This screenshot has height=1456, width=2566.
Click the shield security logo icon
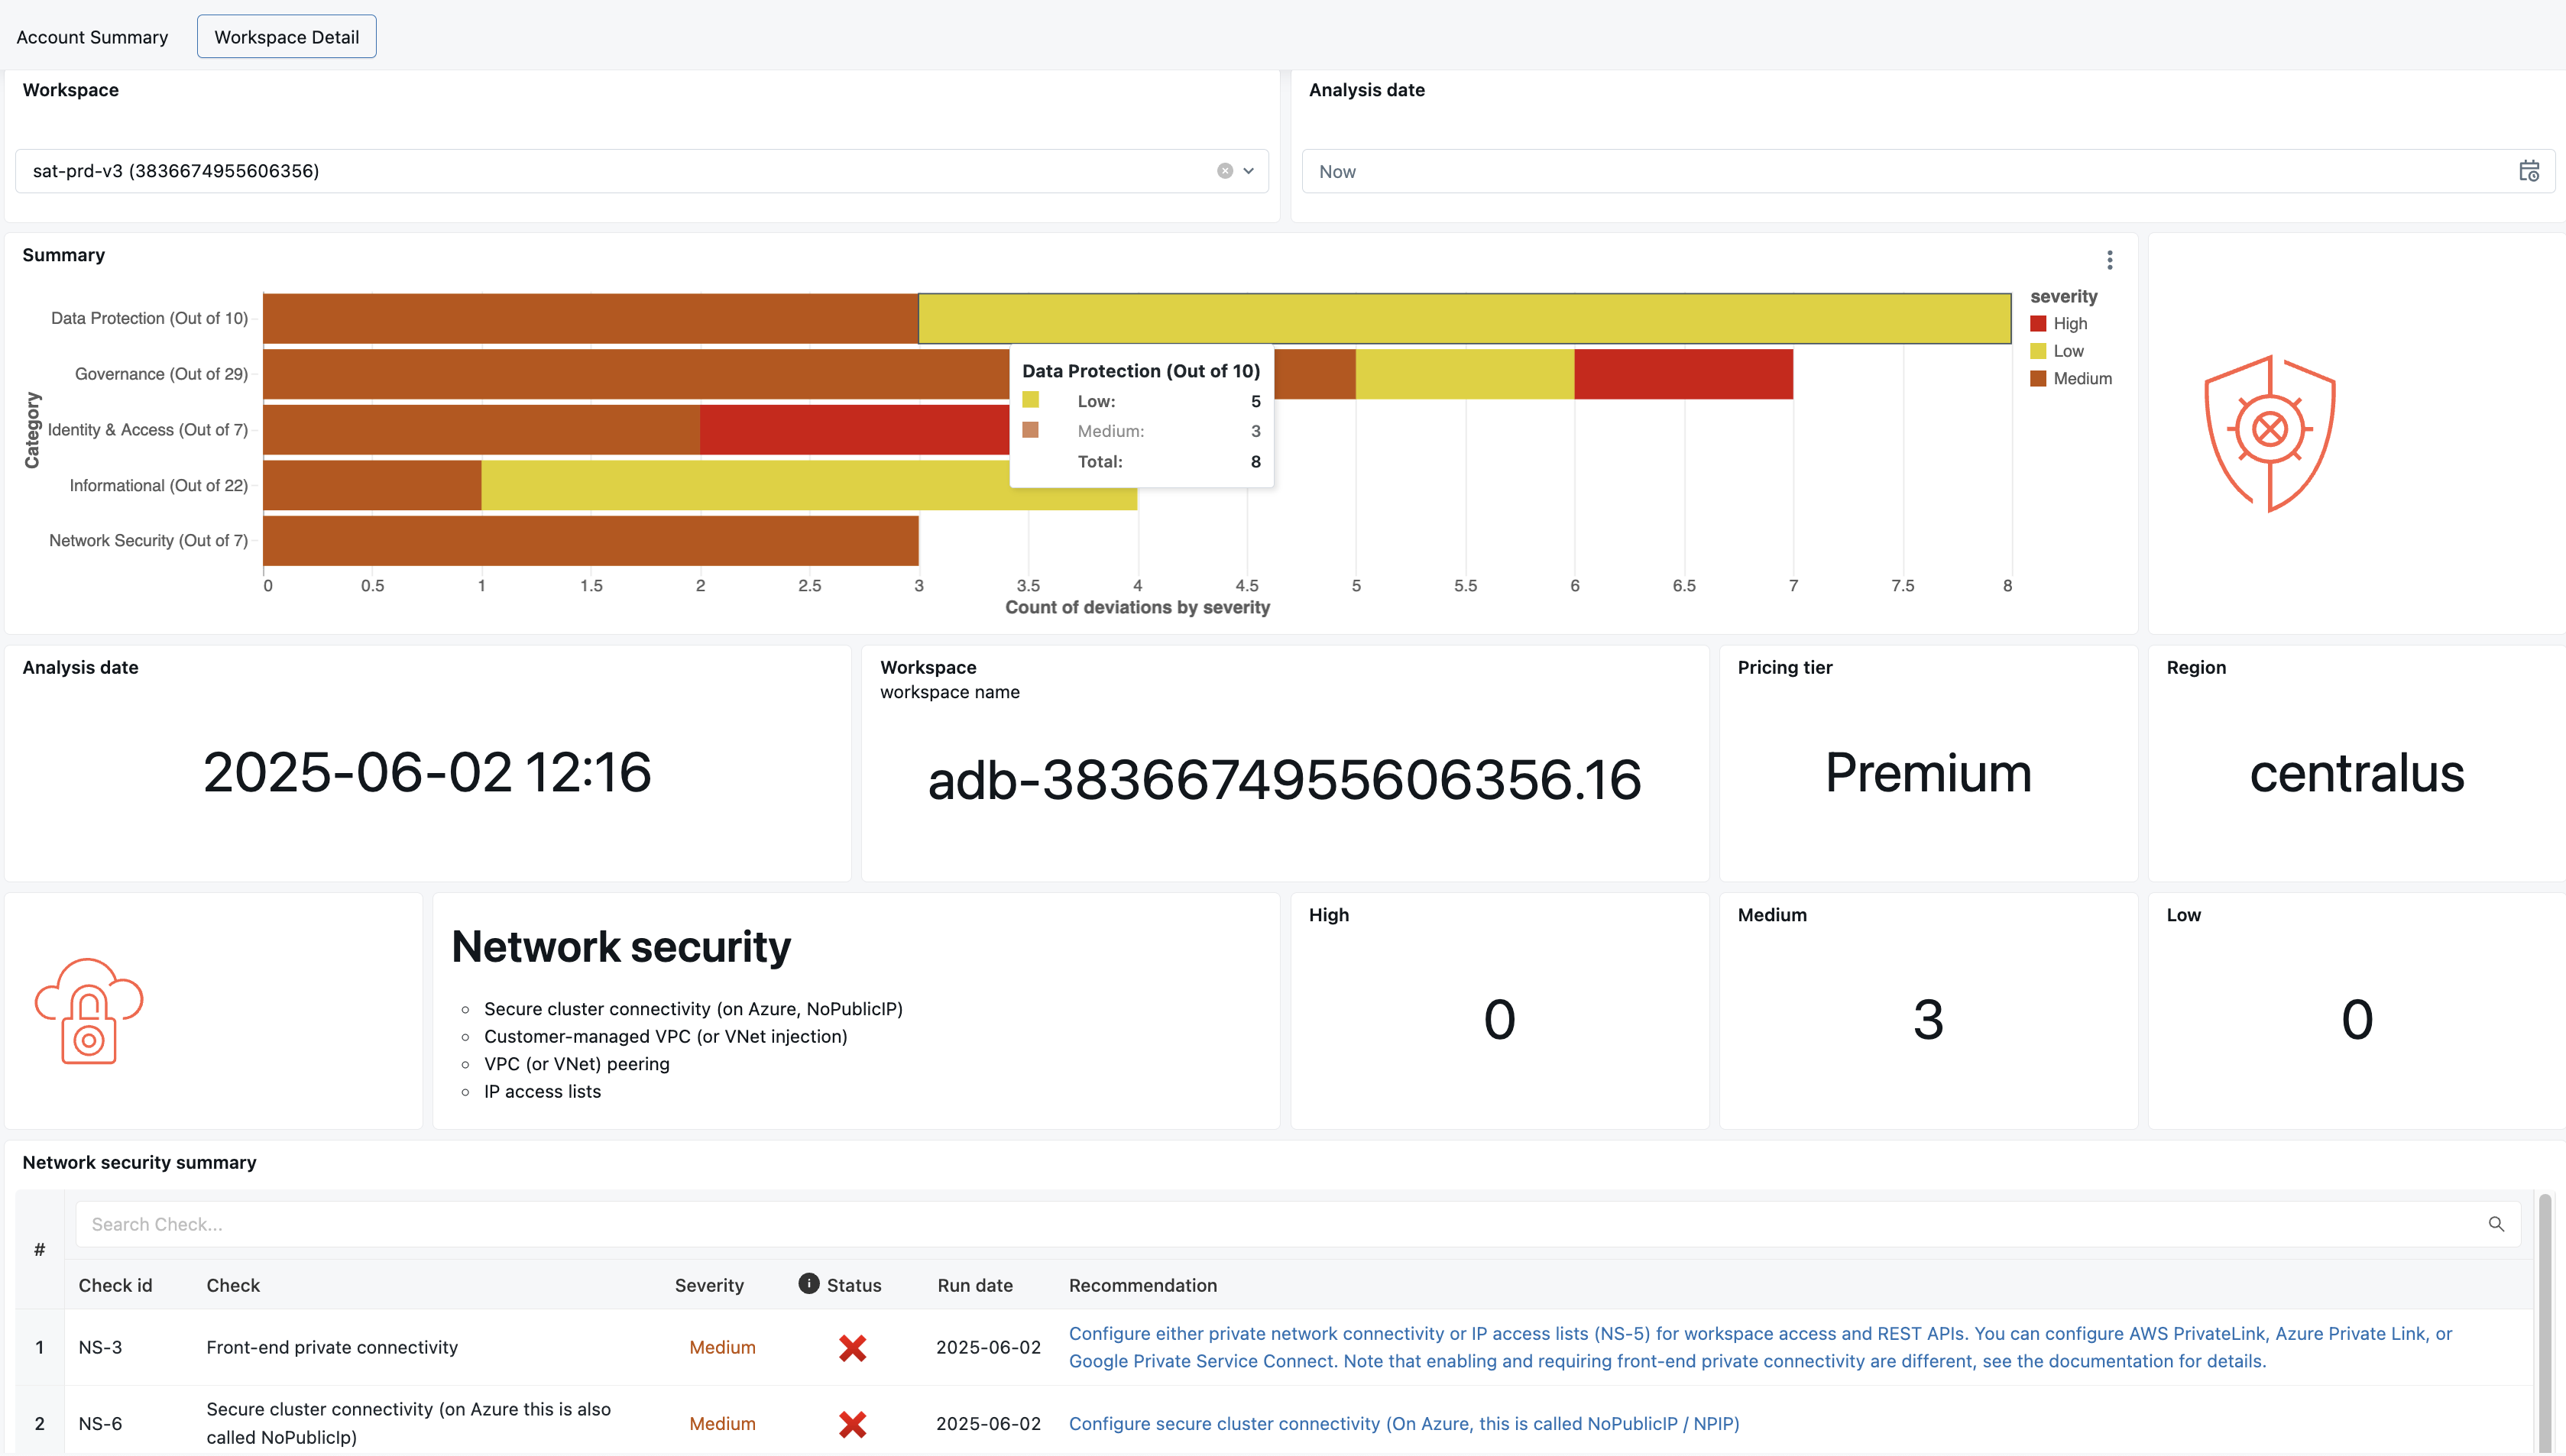(x=2270, y=433)
